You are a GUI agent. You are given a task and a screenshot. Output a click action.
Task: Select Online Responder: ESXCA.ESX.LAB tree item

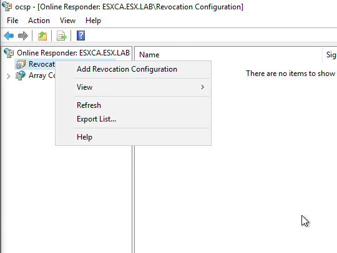point(73,53)
